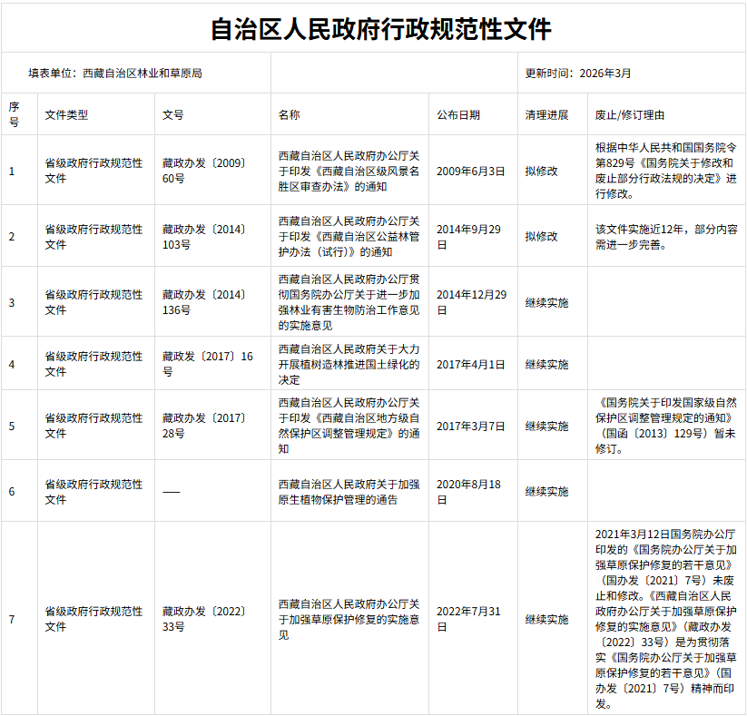The image size is (747, 716).
Task: Click the 文件类型 column header
Action: point(67,115)
